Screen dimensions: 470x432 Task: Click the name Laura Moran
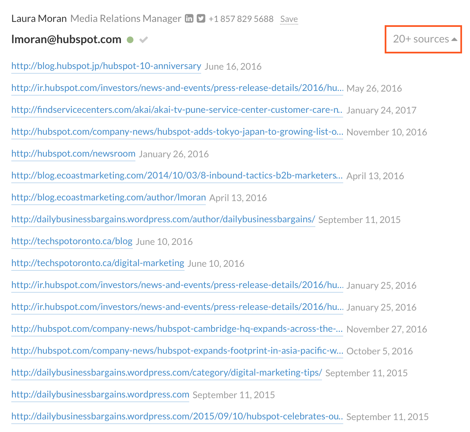coord(39,19)
